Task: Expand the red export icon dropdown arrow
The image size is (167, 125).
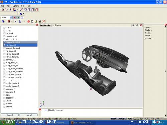Action: (12, 21)
